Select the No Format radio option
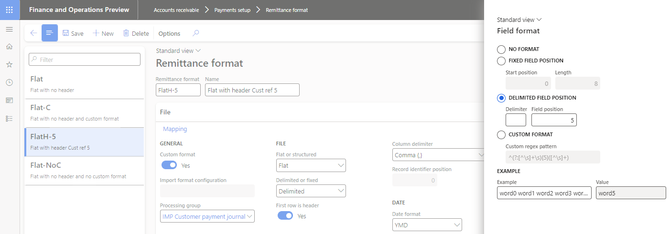 tap(501, 49)
